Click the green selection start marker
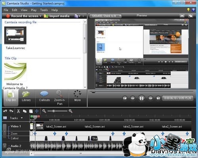The height and width of the screenshot is (158, 198). [32, 116]
